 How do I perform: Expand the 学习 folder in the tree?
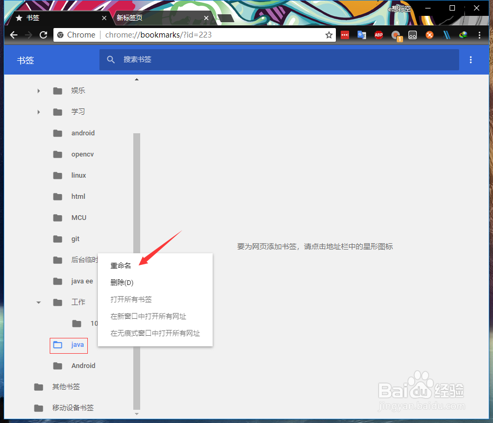point(38,112)
